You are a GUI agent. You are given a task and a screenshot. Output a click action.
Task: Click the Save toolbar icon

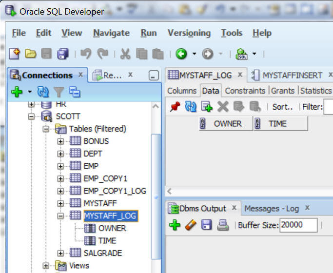[46, 54]
